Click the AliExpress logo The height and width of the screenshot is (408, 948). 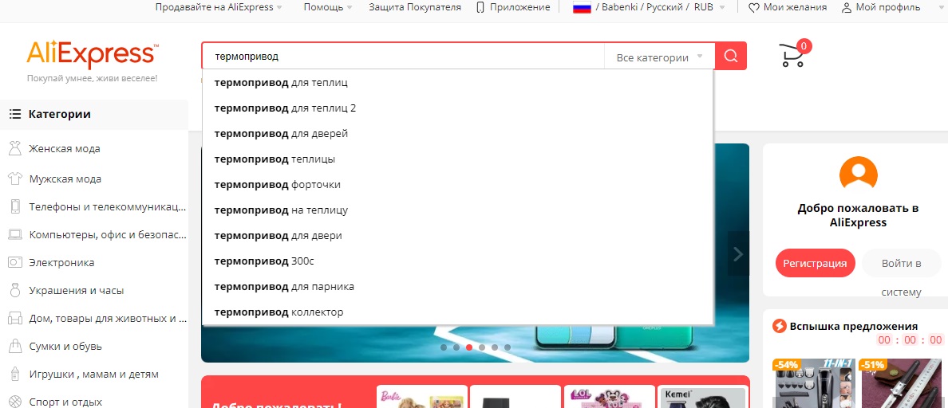click(x=92, y=54)
